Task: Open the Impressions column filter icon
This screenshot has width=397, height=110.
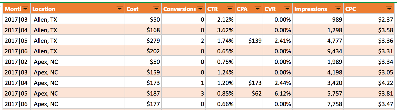Action: coord(338,9)
